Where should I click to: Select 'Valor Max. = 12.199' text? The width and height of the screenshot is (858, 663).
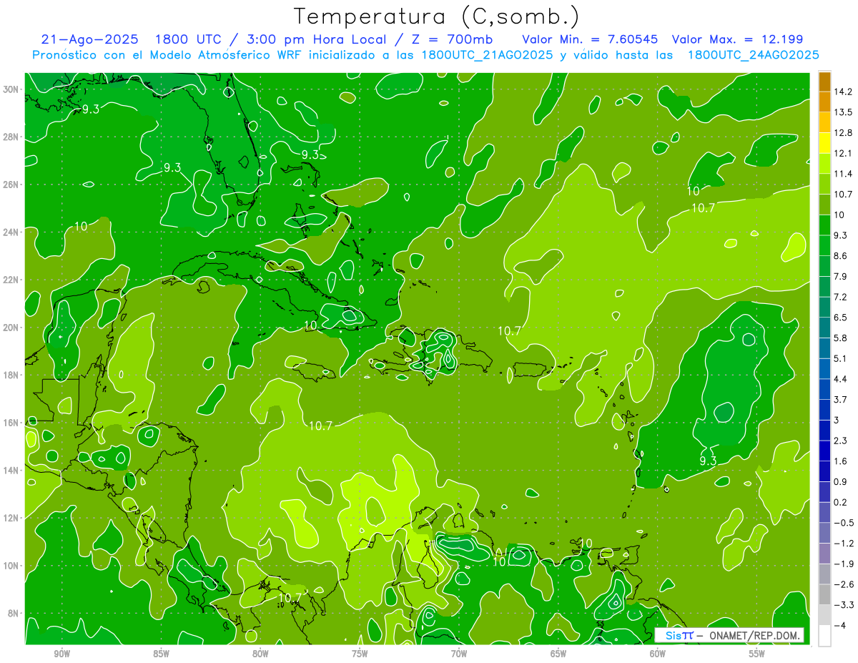[737, 39]
